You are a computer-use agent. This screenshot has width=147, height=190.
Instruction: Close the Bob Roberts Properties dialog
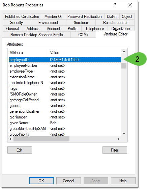click(x=130, y=5)
